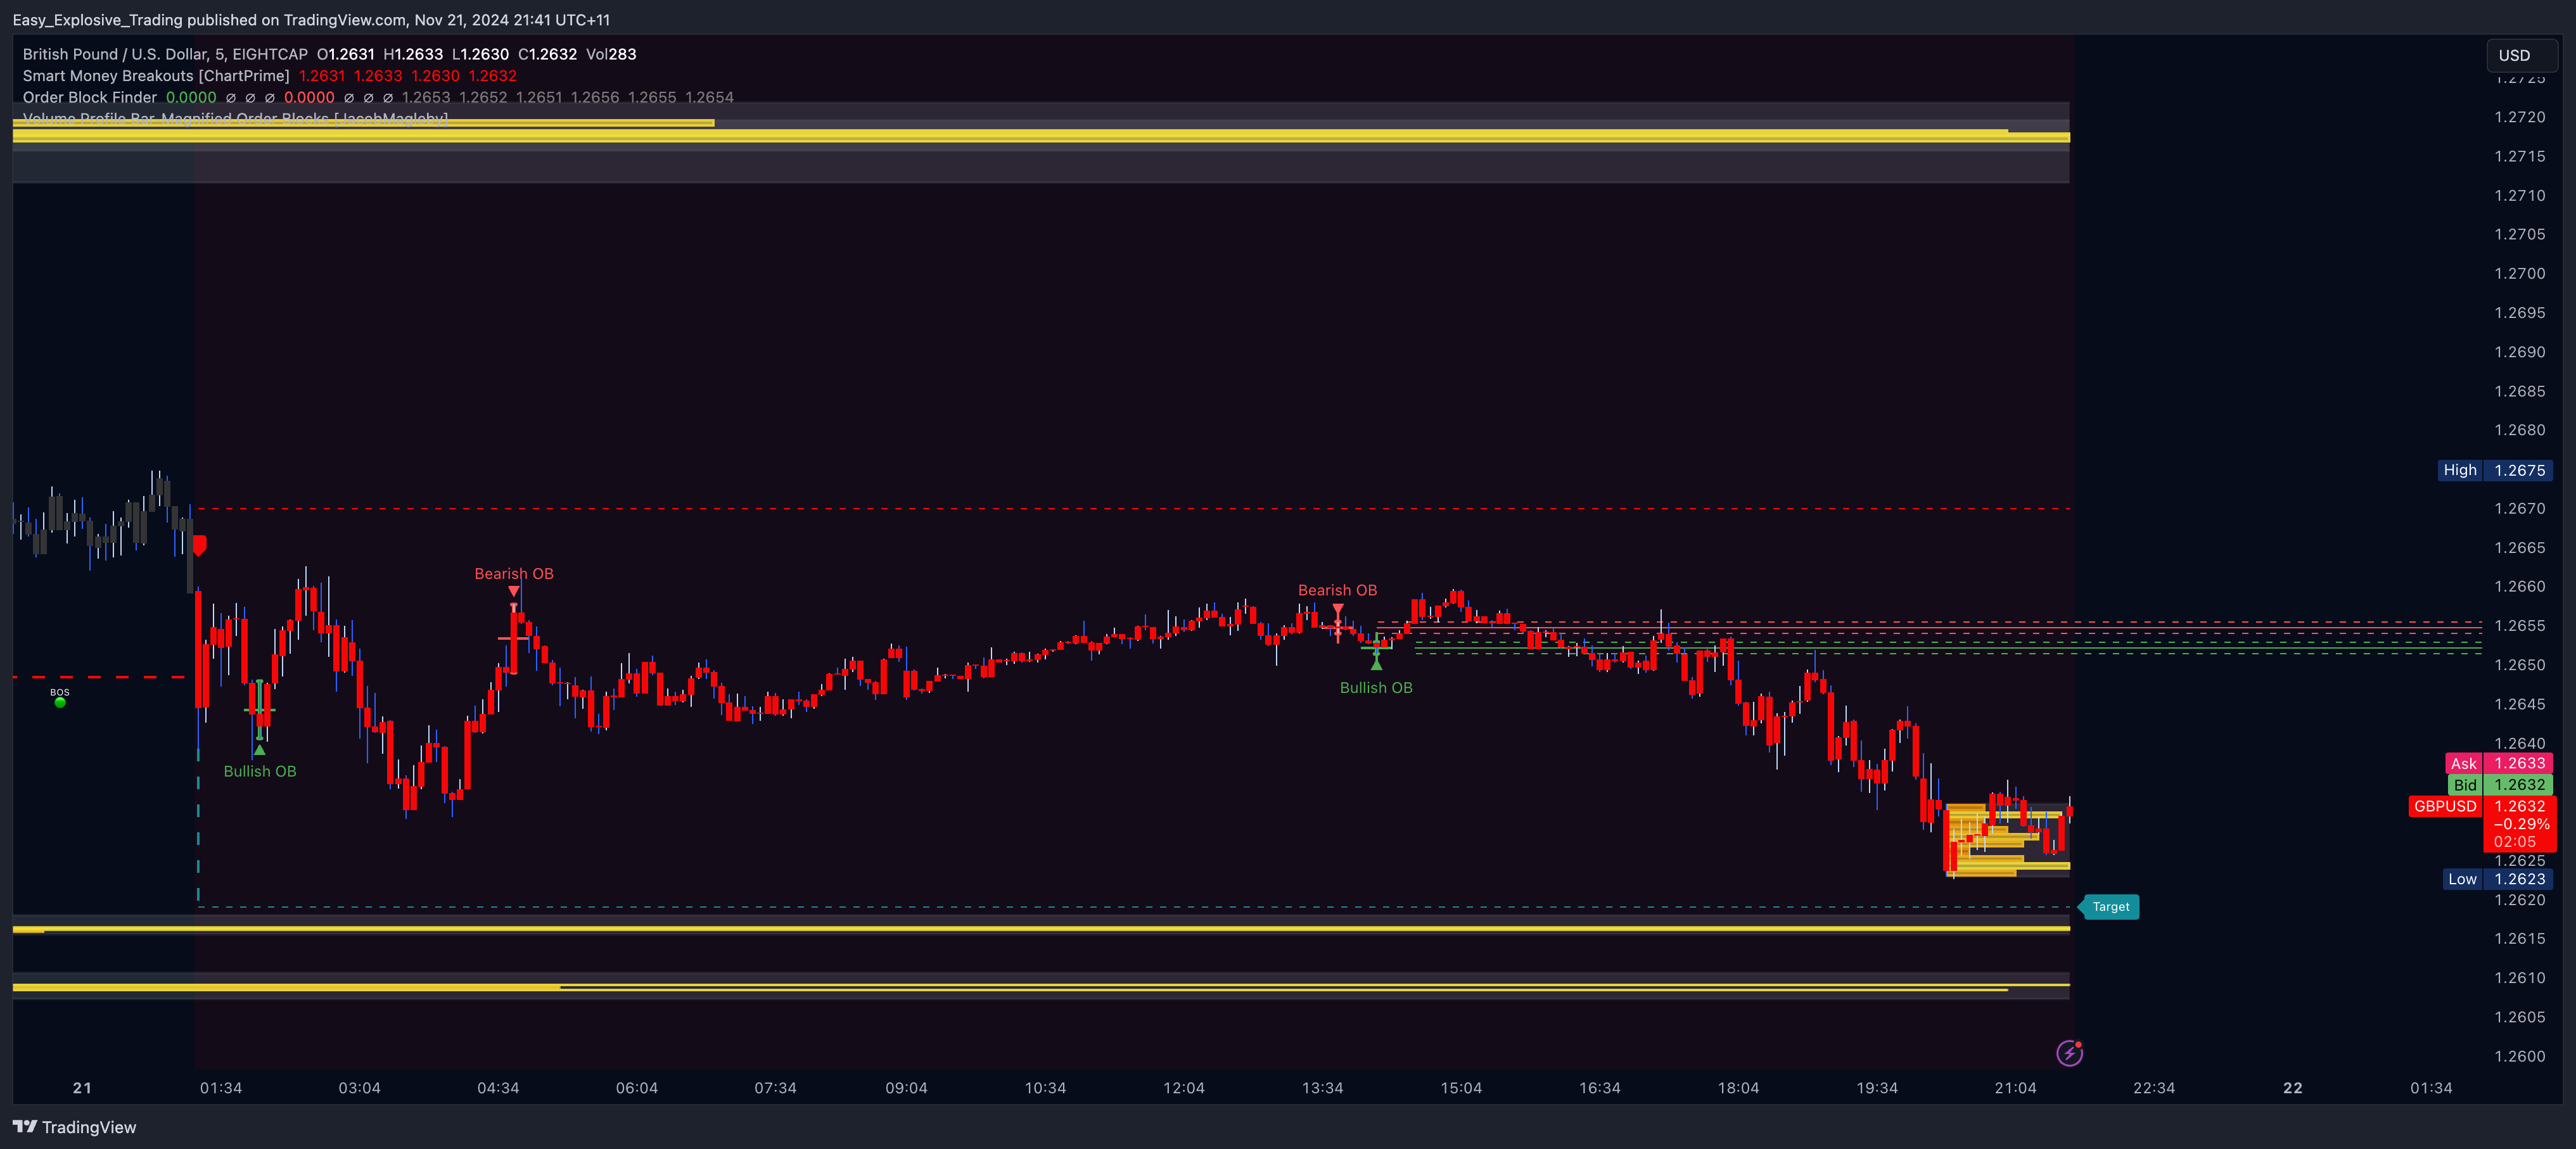Click the 1.2600 price axis label
2576x1149 pixels.
[x=2520, y=1056]
